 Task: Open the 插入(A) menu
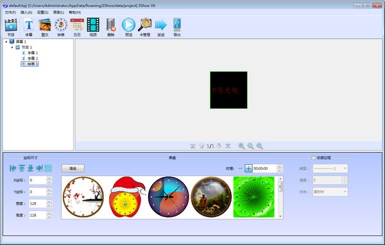click(x=26, y=12)
